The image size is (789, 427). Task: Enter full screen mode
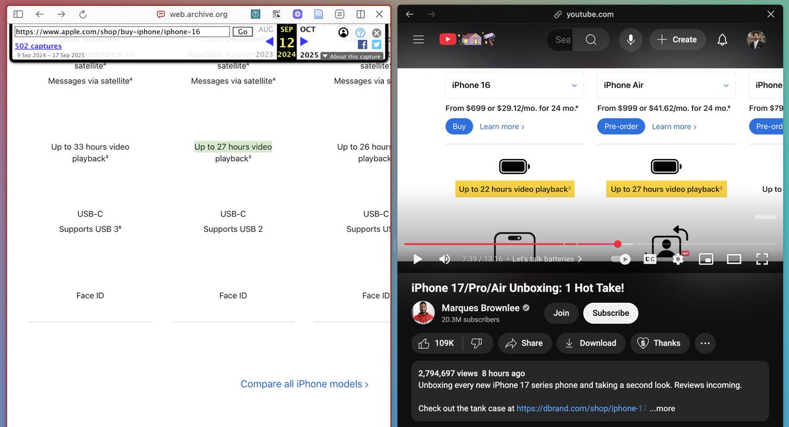[762, 259]
